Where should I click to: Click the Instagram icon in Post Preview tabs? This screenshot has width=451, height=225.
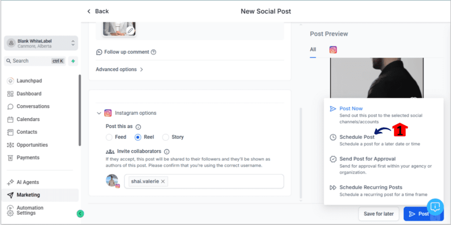point(333,50)
